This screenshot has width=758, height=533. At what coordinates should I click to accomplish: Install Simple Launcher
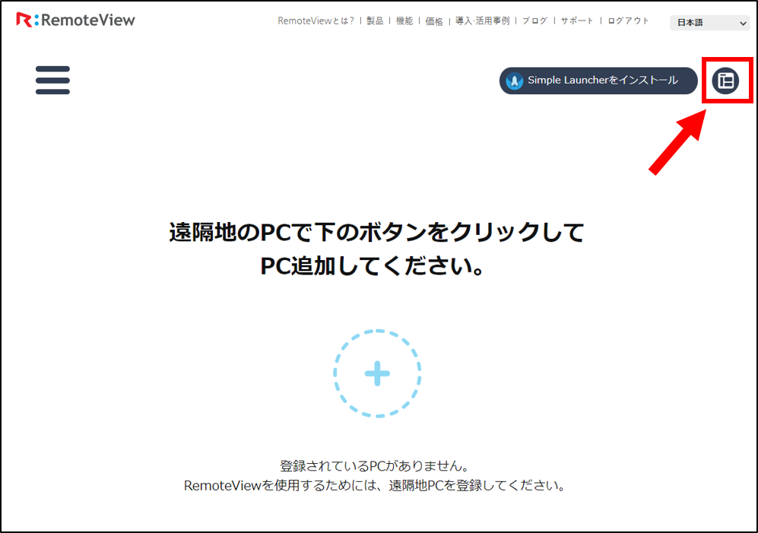pos(598,81)
